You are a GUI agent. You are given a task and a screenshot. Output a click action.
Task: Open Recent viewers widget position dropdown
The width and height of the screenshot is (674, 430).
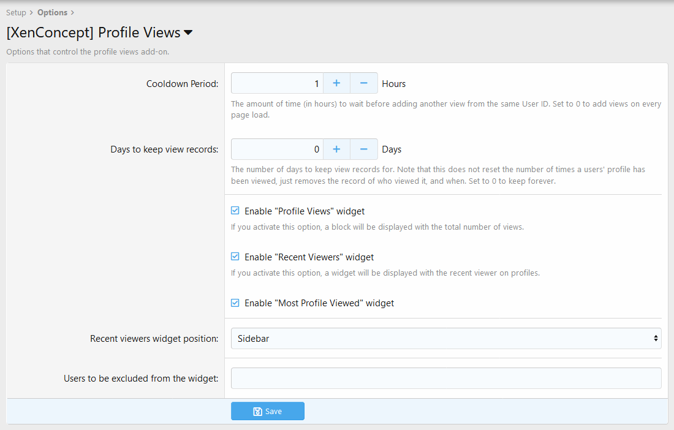pos(445,338)
